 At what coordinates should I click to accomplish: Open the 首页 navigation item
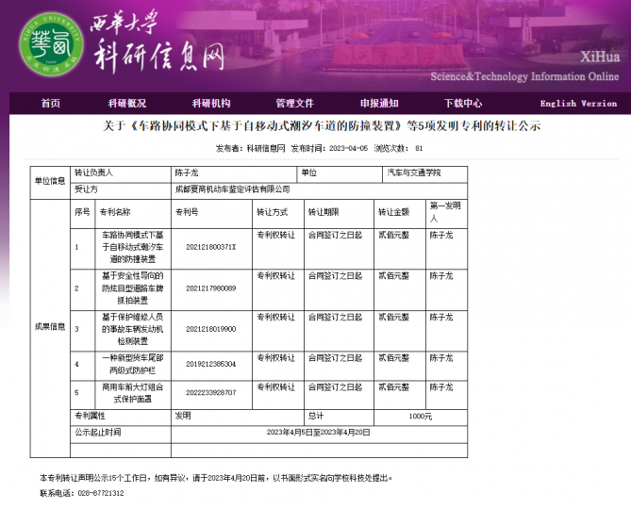tap(51, 104)
